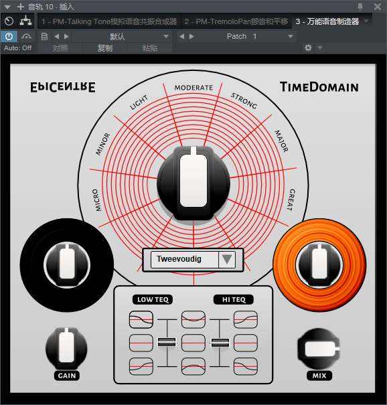Image resolution: width=387 pixels, height=405 pixels.
Task: Pin the plugin window
Action: click(360, 7)
